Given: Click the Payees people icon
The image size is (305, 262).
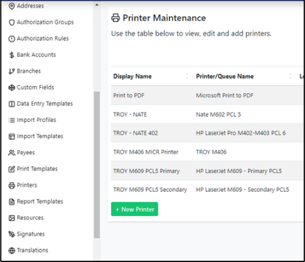Looking at the screenshot, I should (x=12, y=153).
